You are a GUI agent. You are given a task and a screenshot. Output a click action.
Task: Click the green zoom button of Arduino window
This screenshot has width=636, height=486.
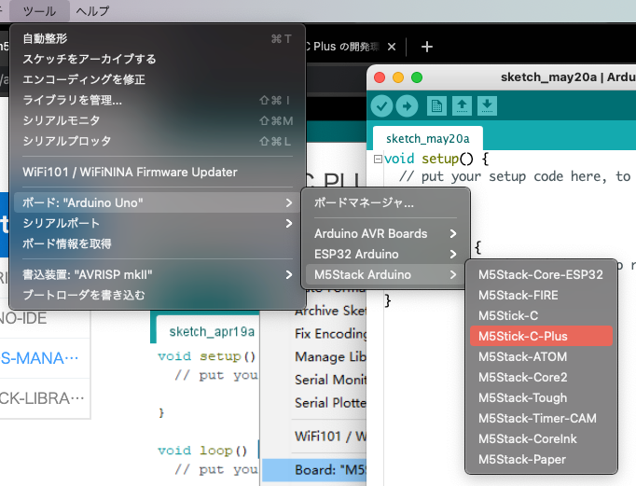(x=417, y=77)
